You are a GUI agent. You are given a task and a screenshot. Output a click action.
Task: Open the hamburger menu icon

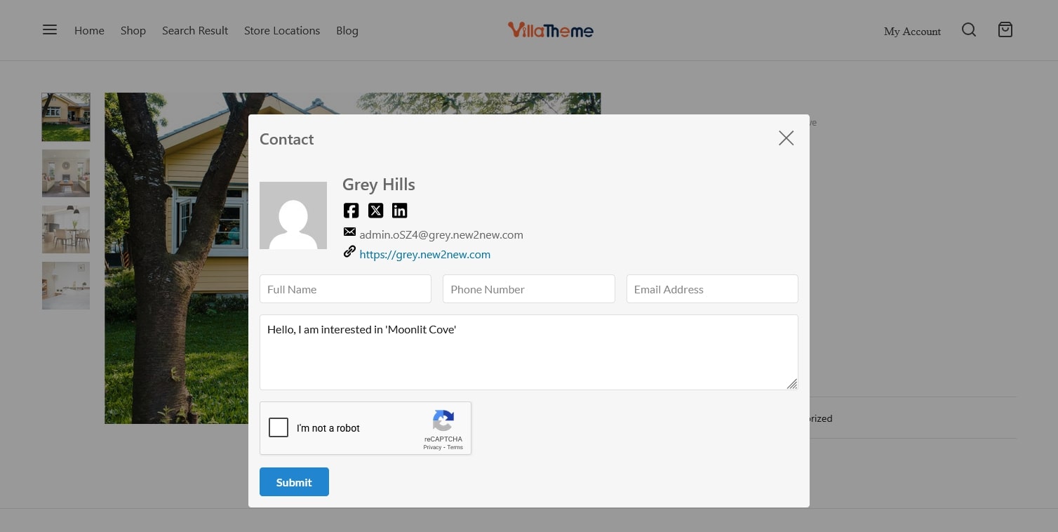pyautogui.click(x=49, y=29)
